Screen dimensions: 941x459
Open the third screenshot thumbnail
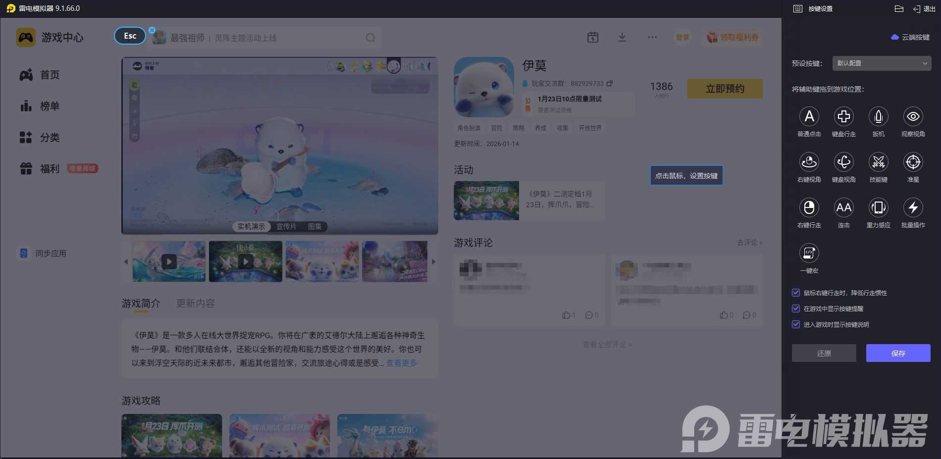[322, 261]
